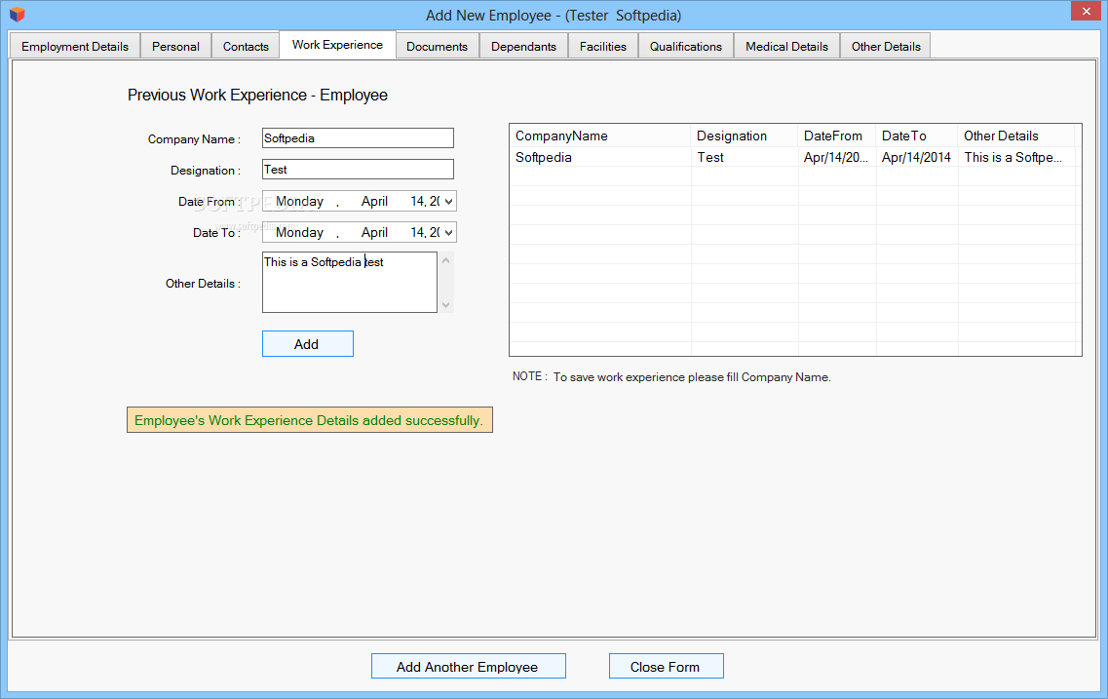This screenshot has width=1108, height=699.
Task: Click inside the Other Details text area
Action: (x=349, y=282)
